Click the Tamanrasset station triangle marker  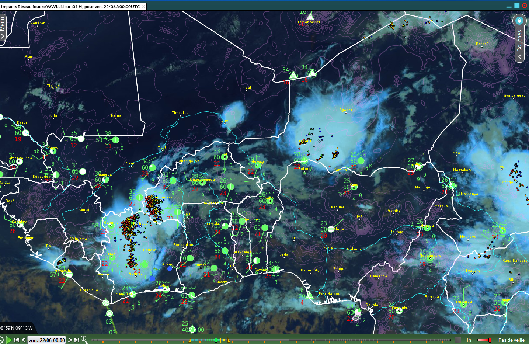click(x=310, y=16)
